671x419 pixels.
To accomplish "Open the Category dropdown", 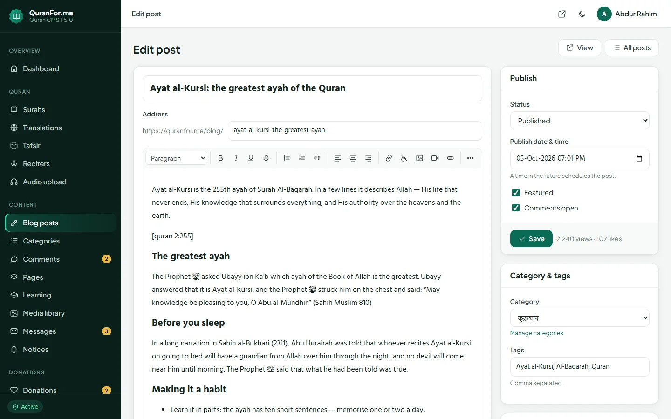I will coord(580,318).
